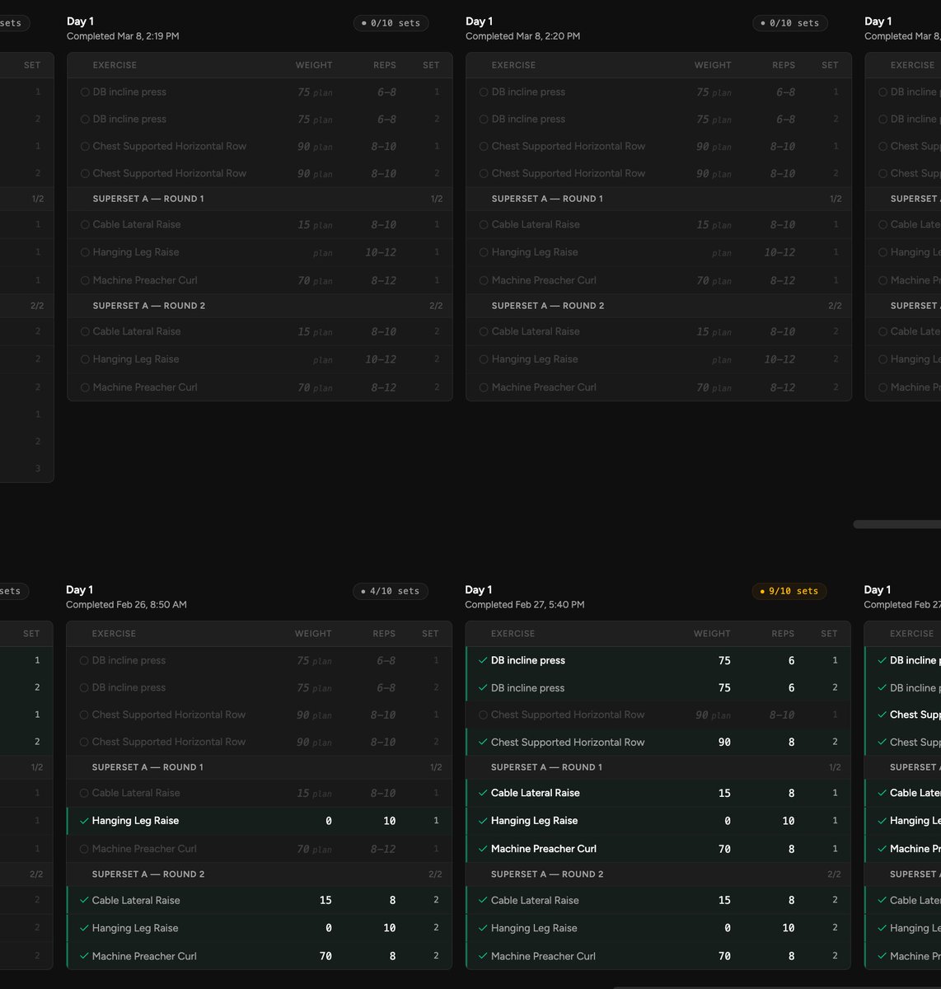The image size is (941, 989).
Task: Mark round 1 Machine Preacher Curl circle, Feb 26 card
Action: (84, 849)
